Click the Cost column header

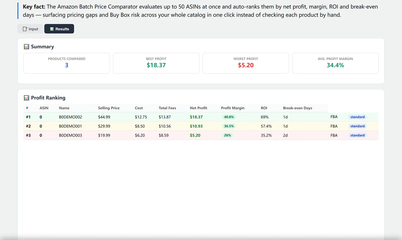pos(139,108)
